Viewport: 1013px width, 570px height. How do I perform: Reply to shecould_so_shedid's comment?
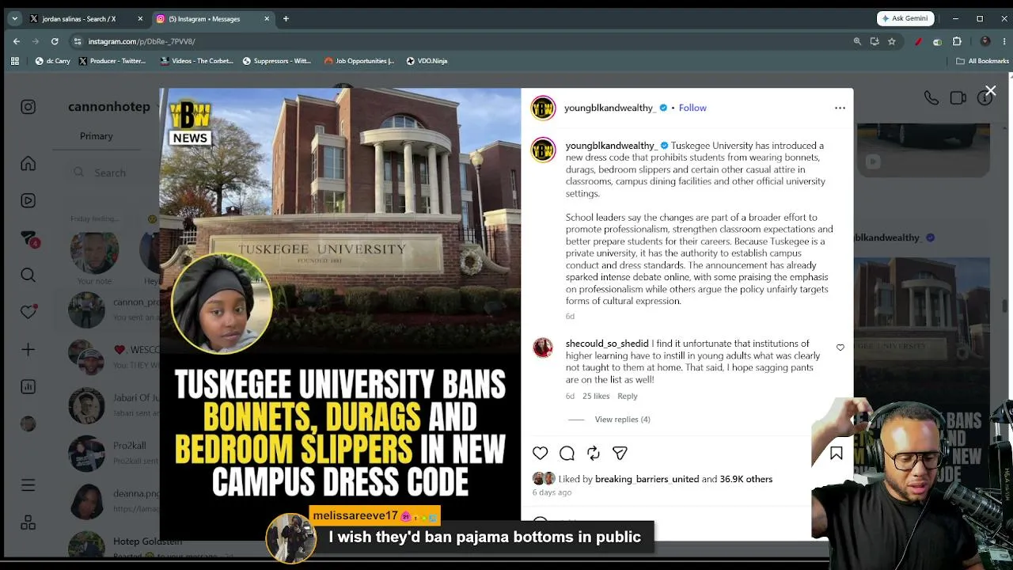[627, 396]
